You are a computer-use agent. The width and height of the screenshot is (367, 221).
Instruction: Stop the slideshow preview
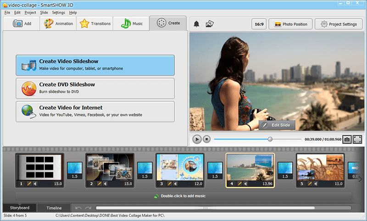(x=206, y=139)
